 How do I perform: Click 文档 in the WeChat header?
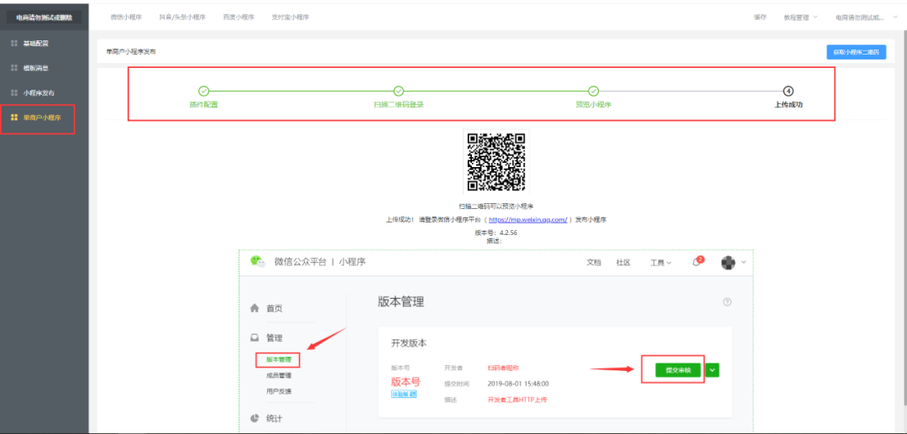(x=594, y=263)
